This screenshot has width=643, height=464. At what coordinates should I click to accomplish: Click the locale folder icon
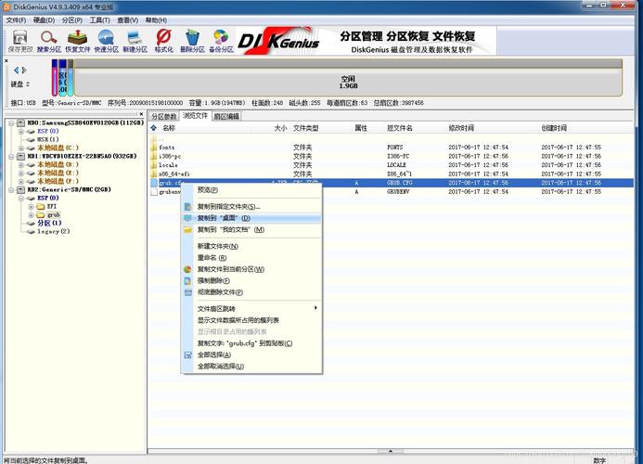coord(154,165)
